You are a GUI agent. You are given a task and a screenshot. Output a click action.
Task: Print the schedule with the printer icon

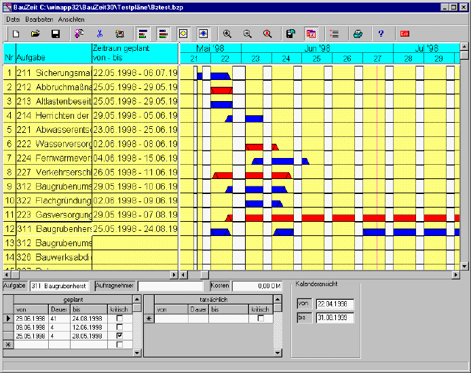[359, 33]
